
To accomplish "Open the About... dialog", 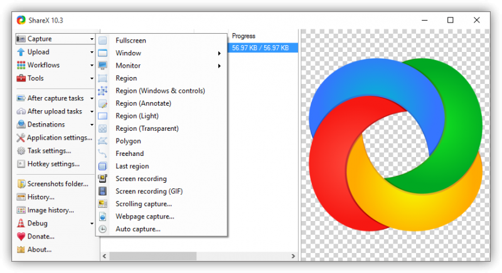I will pyautogui.click(x=35, y=249).
